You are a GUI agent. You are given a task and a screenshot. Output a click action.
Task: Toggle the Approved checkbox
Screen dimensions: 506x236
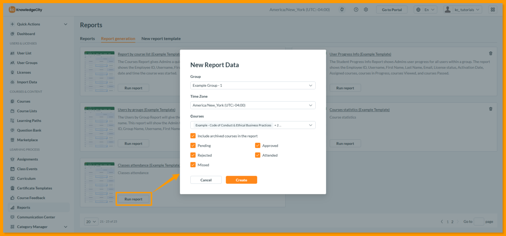258,146
